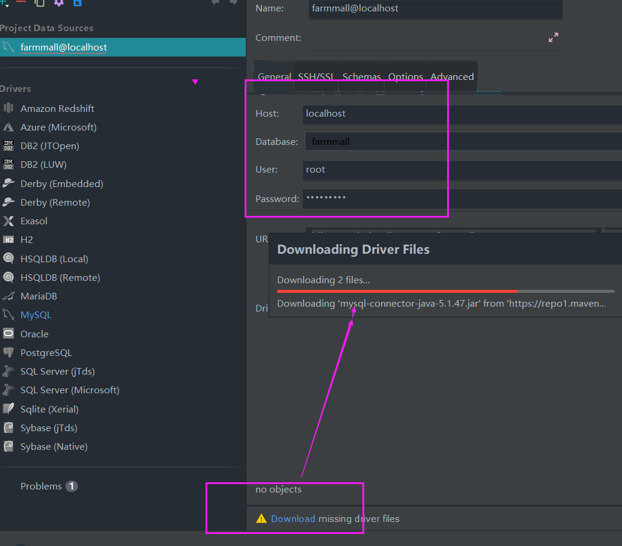The image size is (622, 546).
Task: Click the Derby (Embedded) hat icon
Action: (x=8, y=183)
